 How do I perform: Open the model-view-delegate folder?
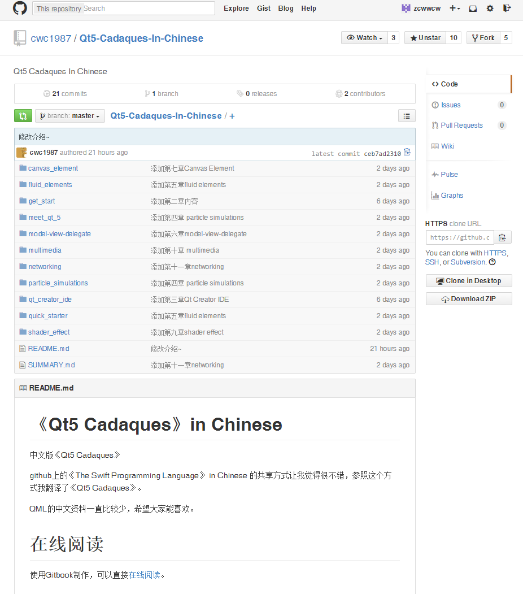point(59,234)
